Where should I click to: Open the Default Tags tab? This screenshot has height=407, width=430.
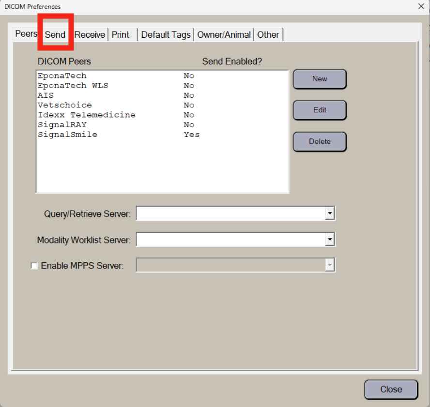(166, 35)
